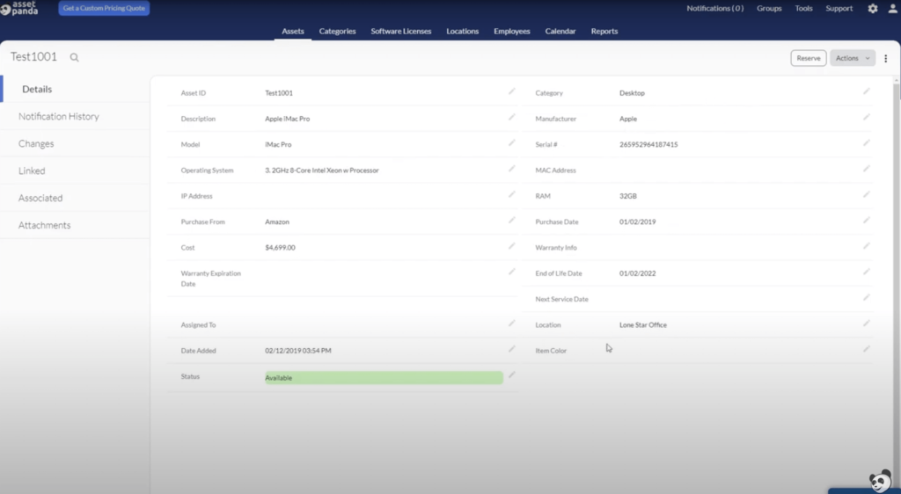Click the Amazon purchase source value

[x=277, y=222]
